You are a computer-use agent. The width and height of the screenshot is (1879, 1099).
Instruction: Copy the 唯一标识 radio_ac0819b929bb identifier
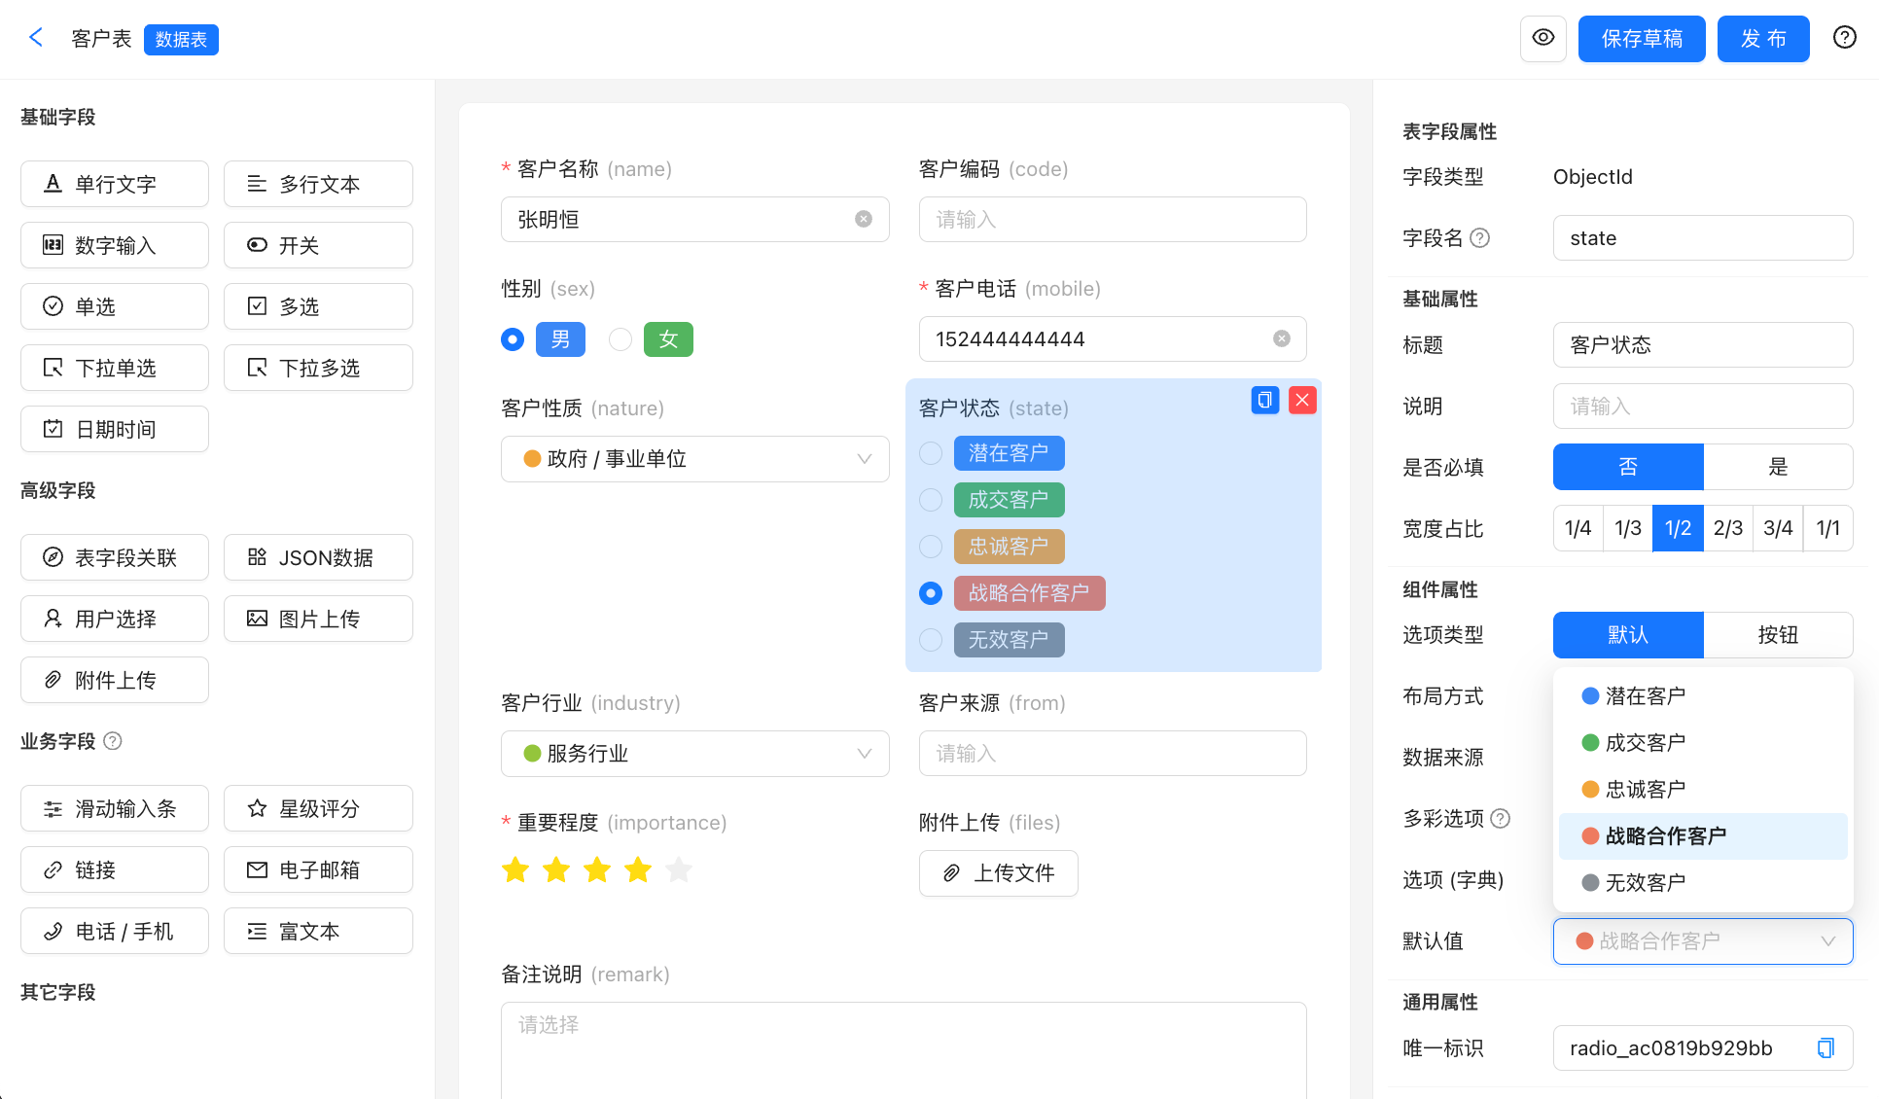coord(1826,1047)
